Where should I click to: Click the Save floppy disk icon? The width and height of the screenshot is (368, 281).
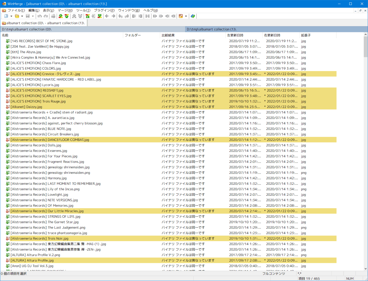[x=28, y=16]
